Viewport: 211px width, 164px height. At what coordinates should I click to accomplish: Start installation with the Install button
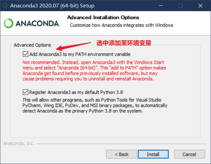tap(153, 154)
